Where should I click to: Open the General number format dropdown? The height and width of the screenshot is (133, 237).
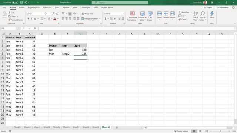123,14
